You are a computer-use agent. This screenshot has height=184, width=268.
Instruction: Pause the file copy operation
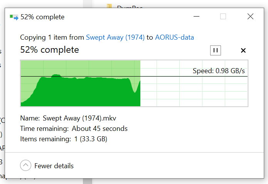pos(216,50)
